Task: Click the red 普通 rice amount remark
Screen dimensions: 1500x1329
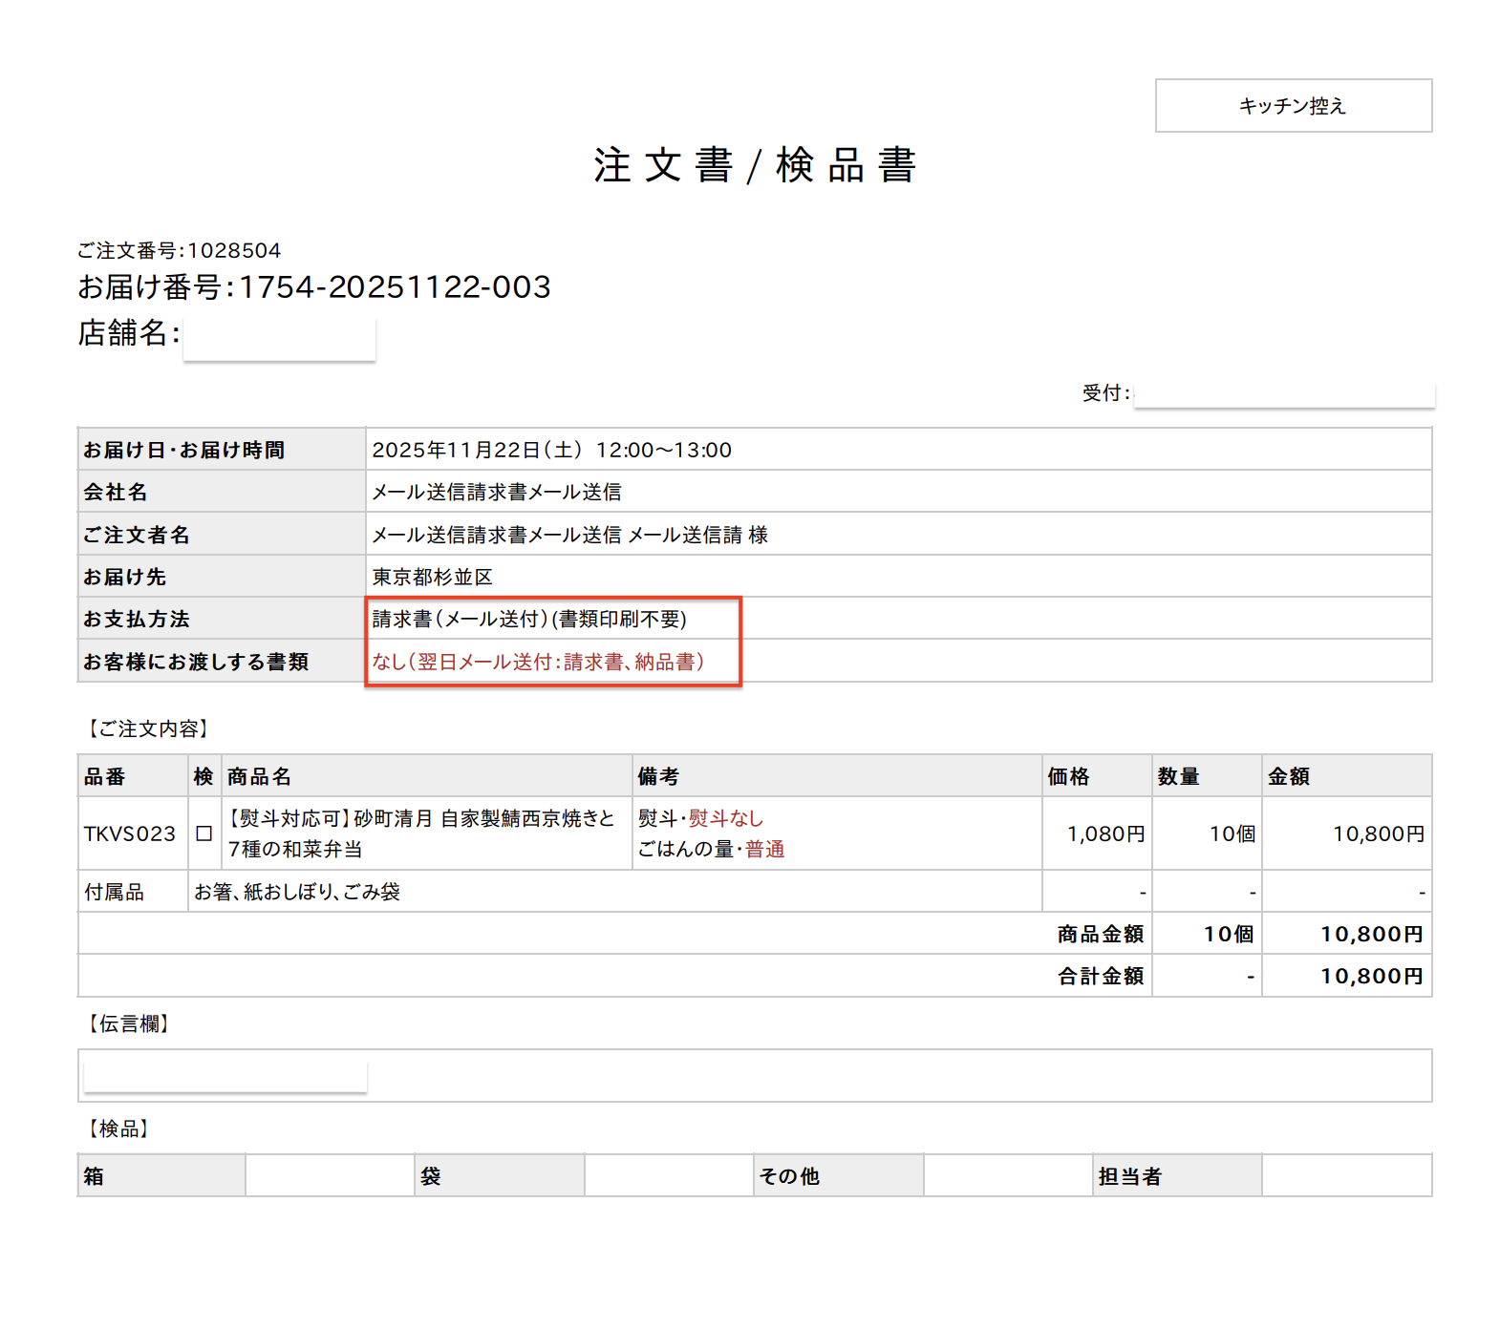Action: click(764, 849)
